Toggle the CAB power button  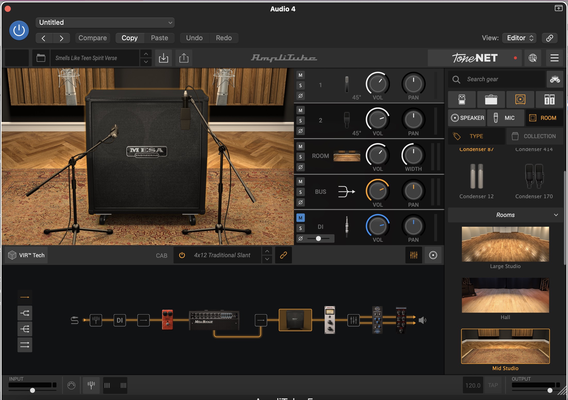pyautogui.click(x=182, y=255)
